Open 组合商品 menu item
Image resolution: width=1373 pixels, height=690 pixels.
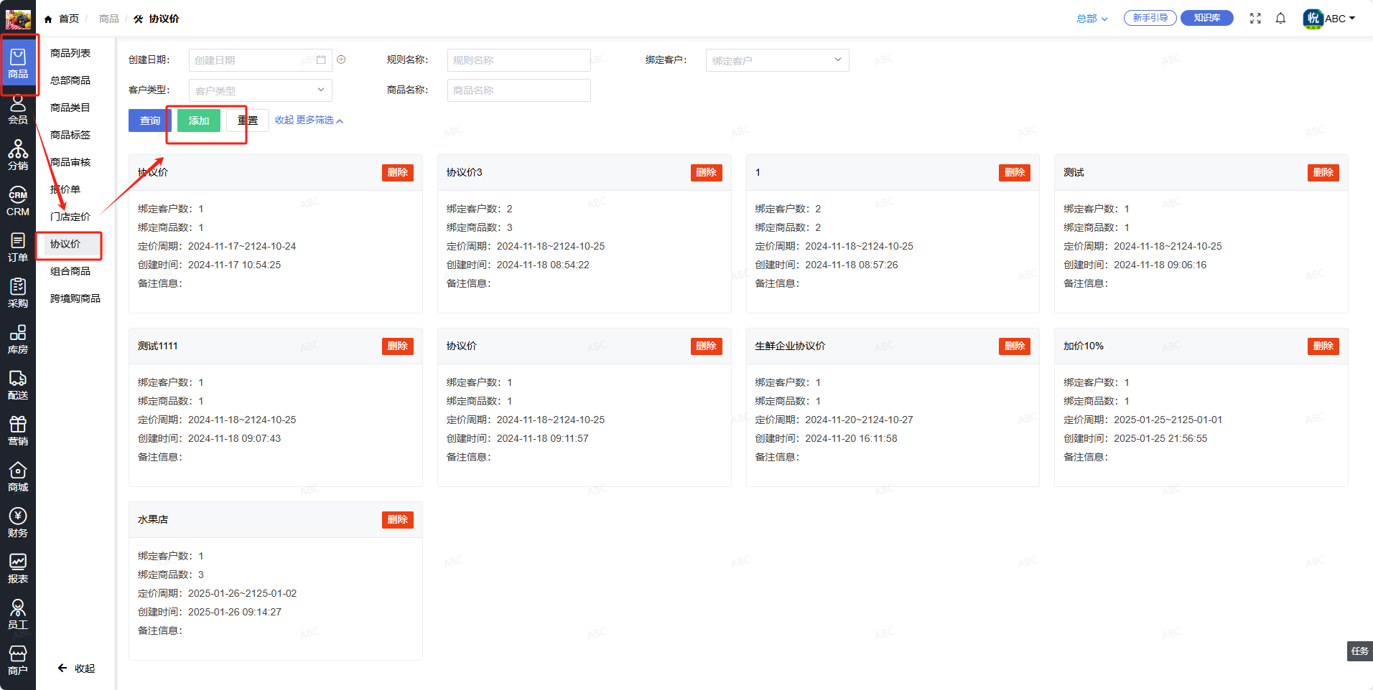pos(70,271)
